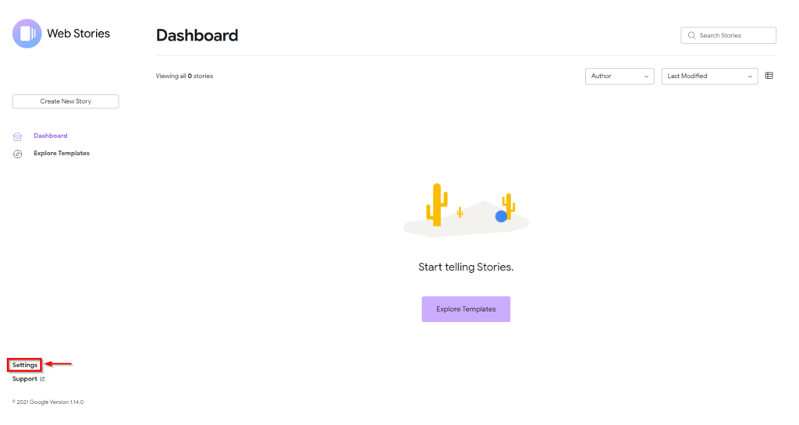Click the Web Stories logo icon
Screen dimensions: 799x425
click(27, 34)
